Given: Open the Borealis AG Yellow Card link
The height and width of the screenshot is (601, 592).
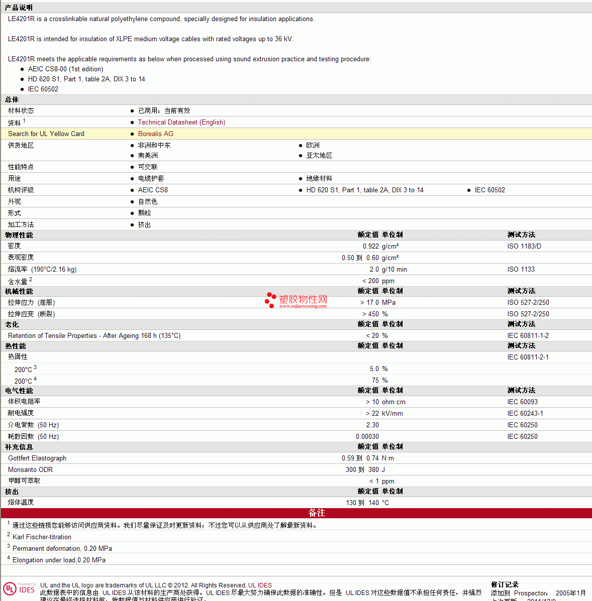Looking at the screenshot, I should pyautogui.click(x=156, y=134).
